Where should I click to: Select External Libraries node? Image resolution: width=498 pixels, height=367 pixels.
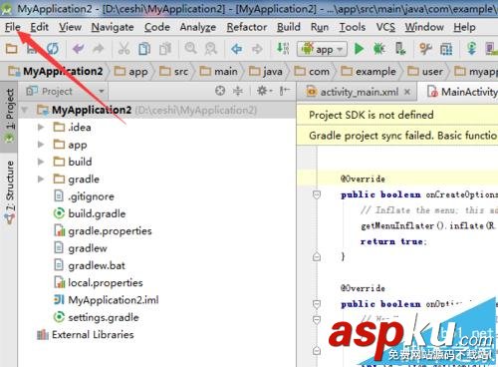click(86, 335)
